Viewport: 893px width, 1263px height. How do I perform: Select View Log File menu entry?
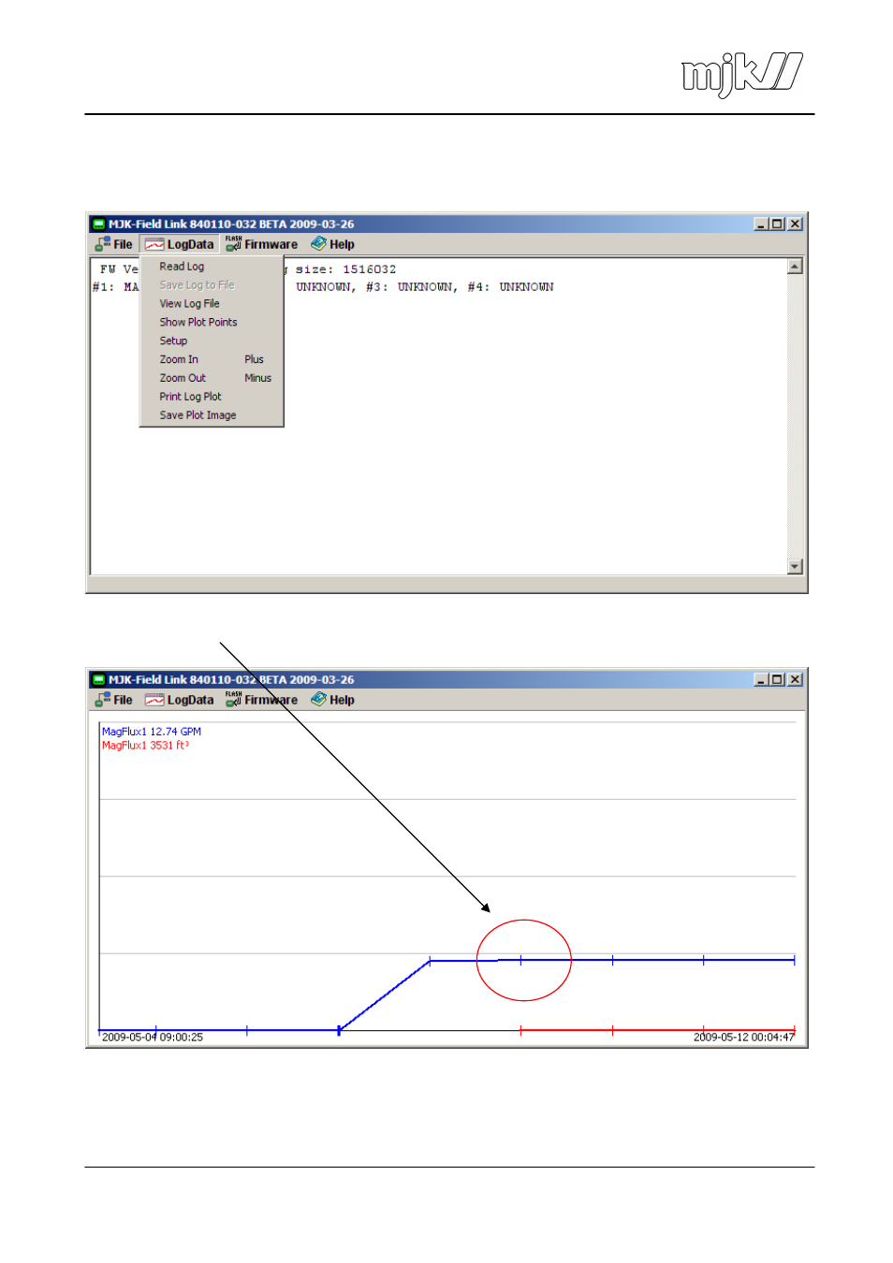point(189,304)
